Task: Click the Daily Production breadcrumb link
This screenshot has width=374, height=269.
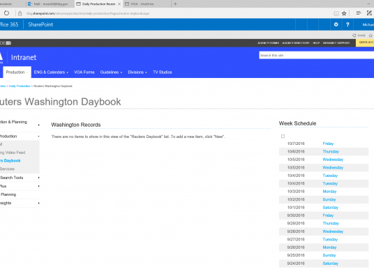Action: [20, 86]
